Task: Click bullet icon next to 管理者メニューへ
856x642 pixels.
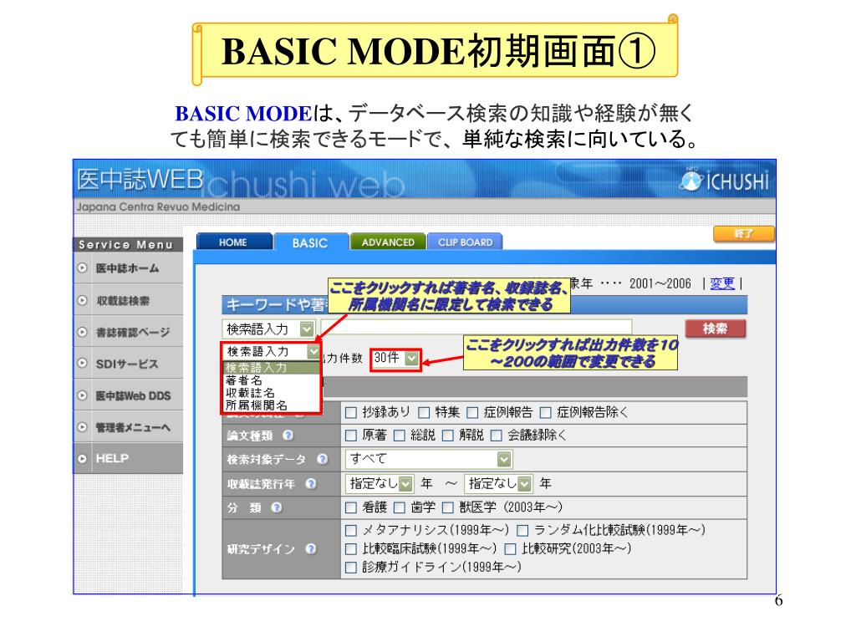Action: (x=83, y=427)
